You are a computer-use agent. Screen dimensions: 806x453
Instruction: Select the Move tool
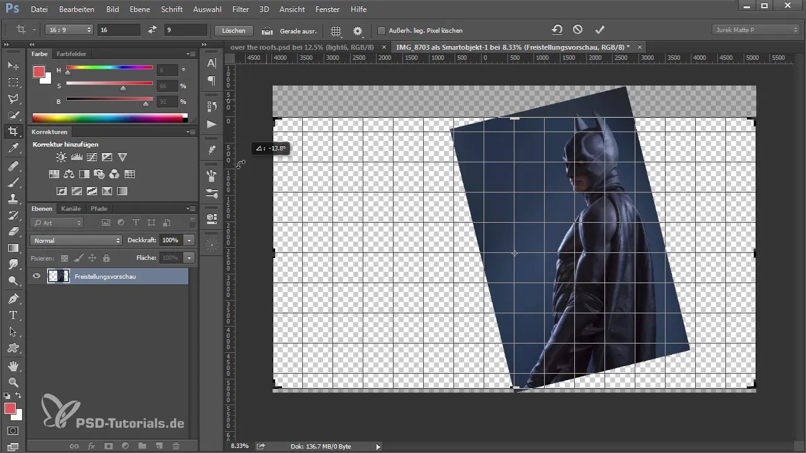pos(13,65)
